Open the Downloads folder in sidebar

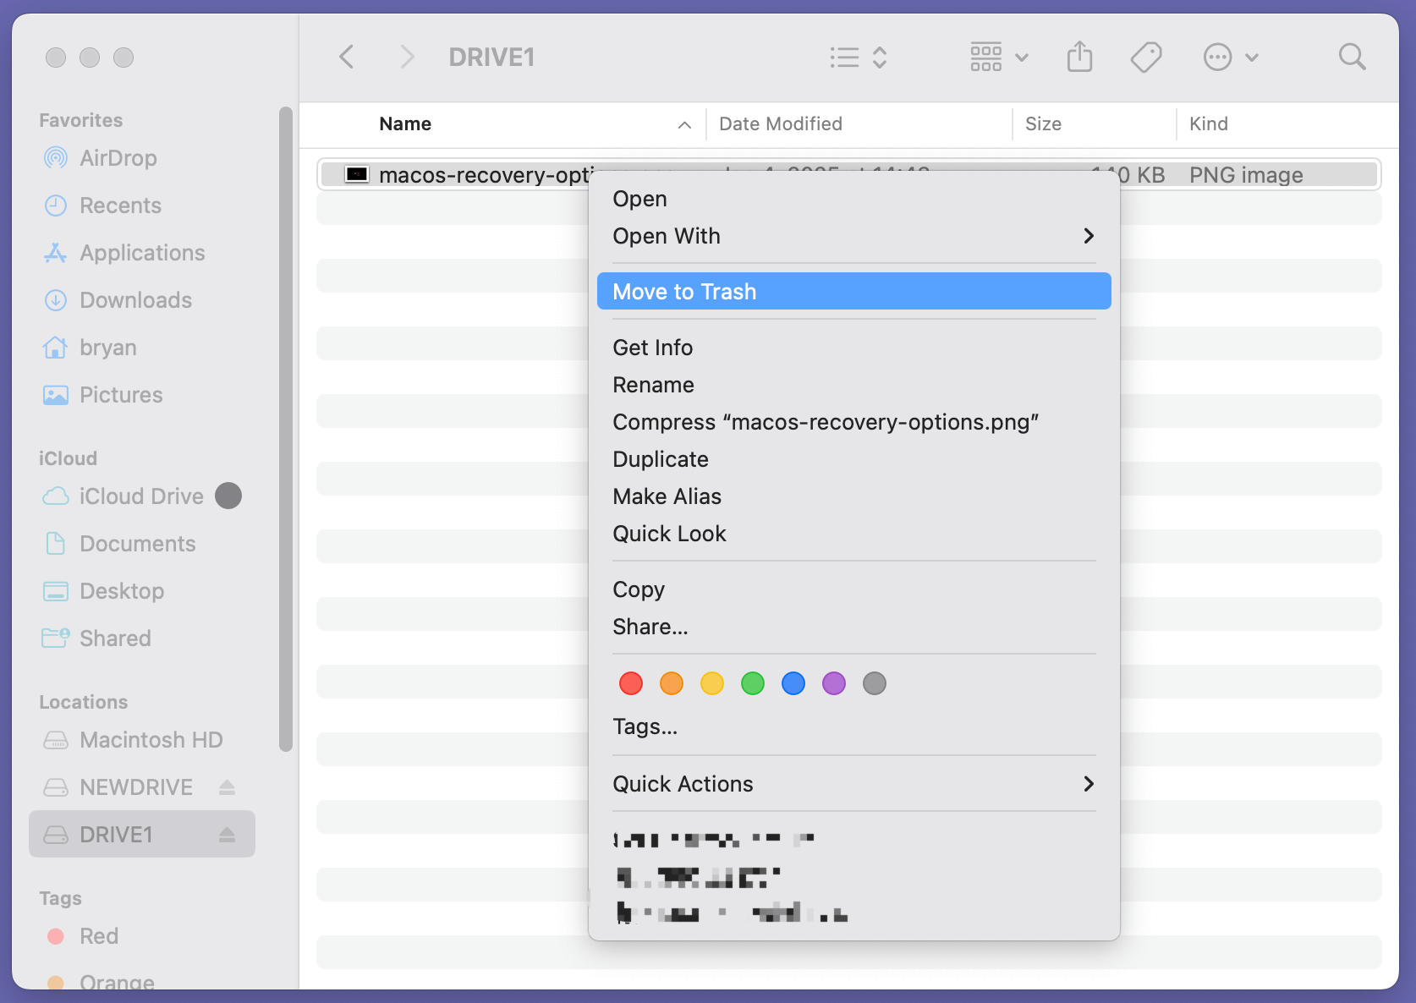pos(134,300)
